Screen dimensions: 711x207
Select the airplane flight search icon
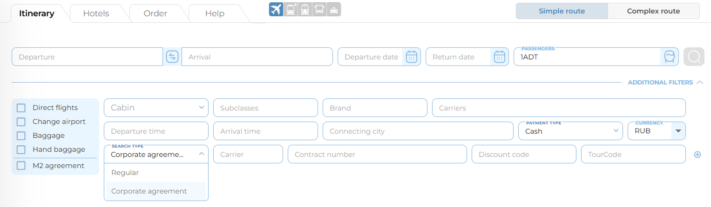276,9
